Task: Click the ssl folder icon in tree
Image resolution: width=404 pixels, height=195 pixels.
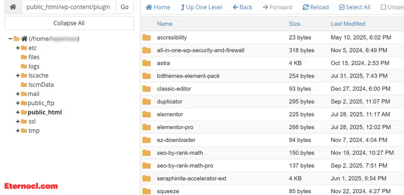Action: [x=24, y=121]
